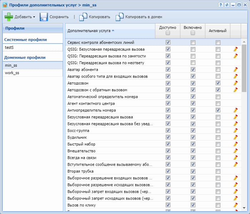Select the work_ss domain profile

[12, 73]
